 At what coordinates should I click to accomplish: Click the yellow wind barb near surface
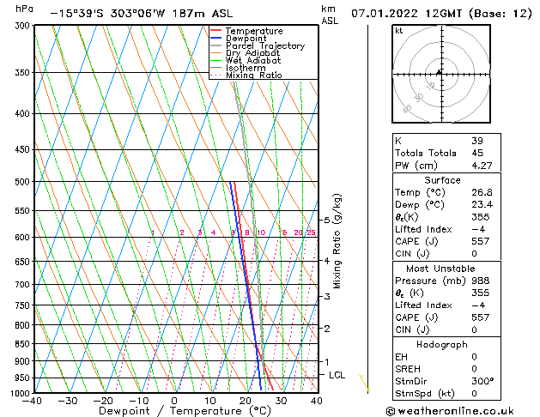(x=364, y=383)
